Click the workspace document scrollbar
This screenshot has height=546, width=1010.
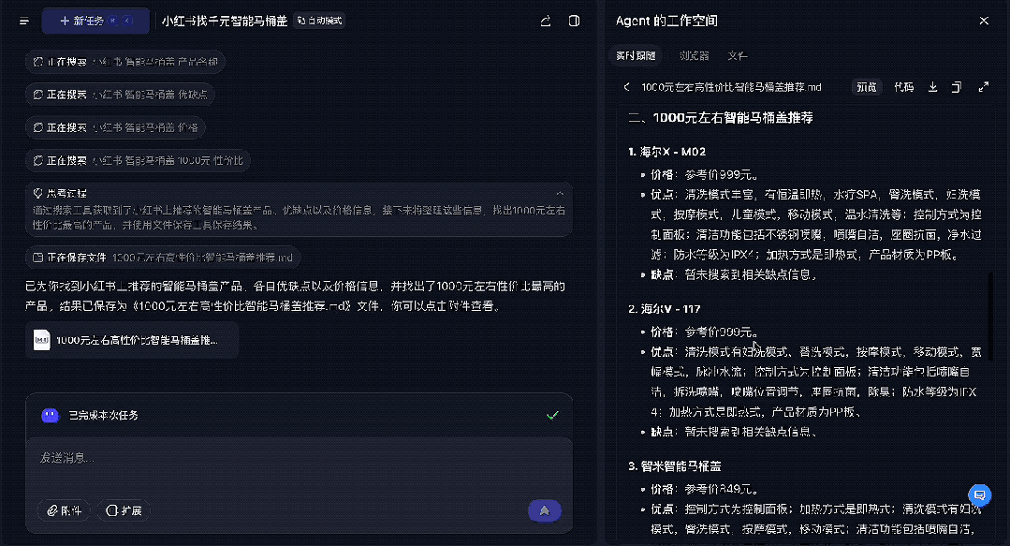[990, 317]
